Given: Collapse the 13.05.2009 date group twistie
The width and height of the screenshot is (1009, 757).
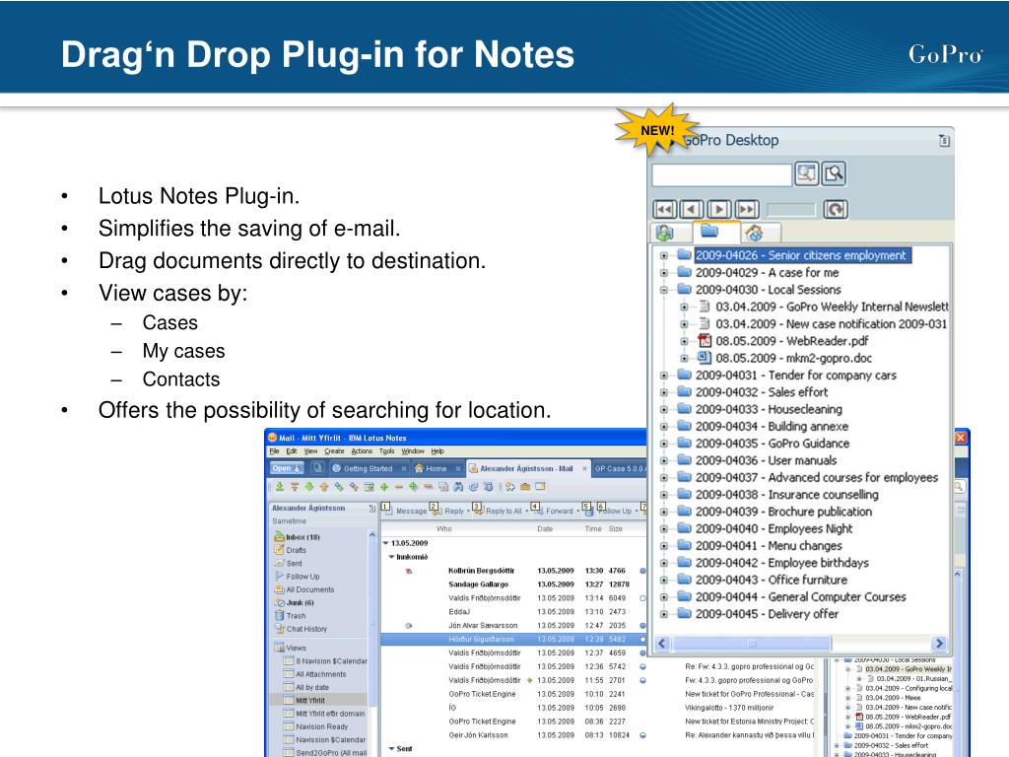Looking at the screenshot, I should 385,543.
